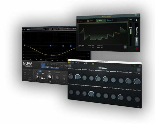Click the Band 2 Active knob

[91, 94]
